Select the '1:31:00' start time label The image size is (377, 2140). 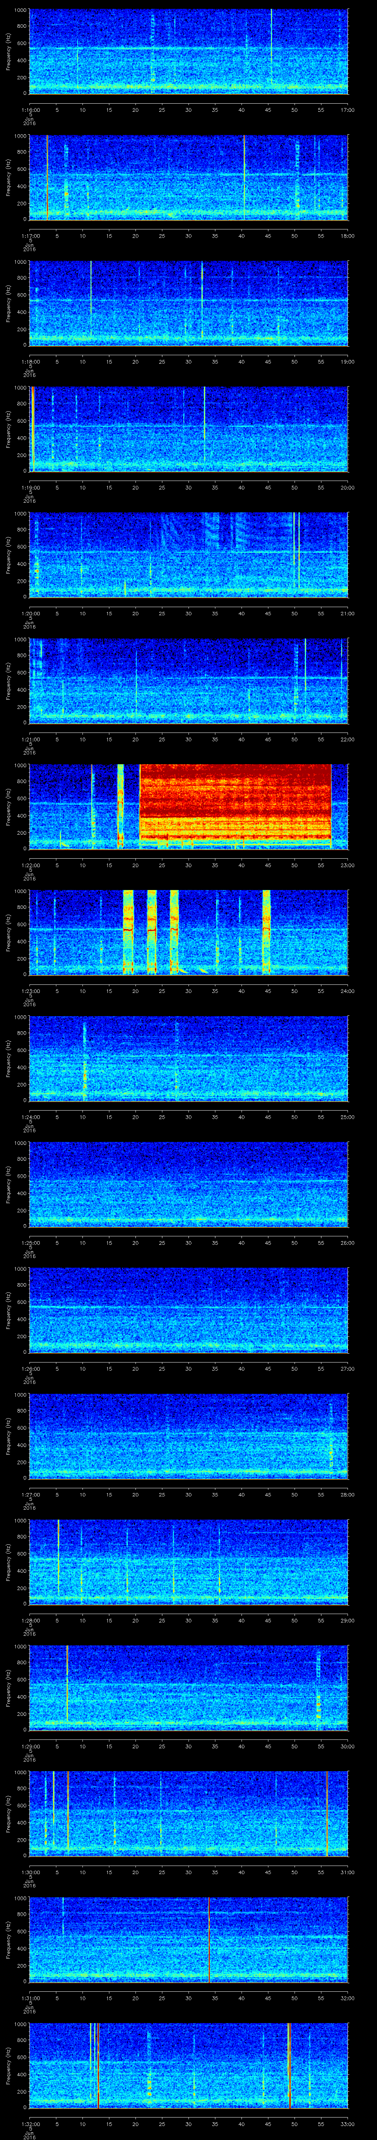point(31,1998)
